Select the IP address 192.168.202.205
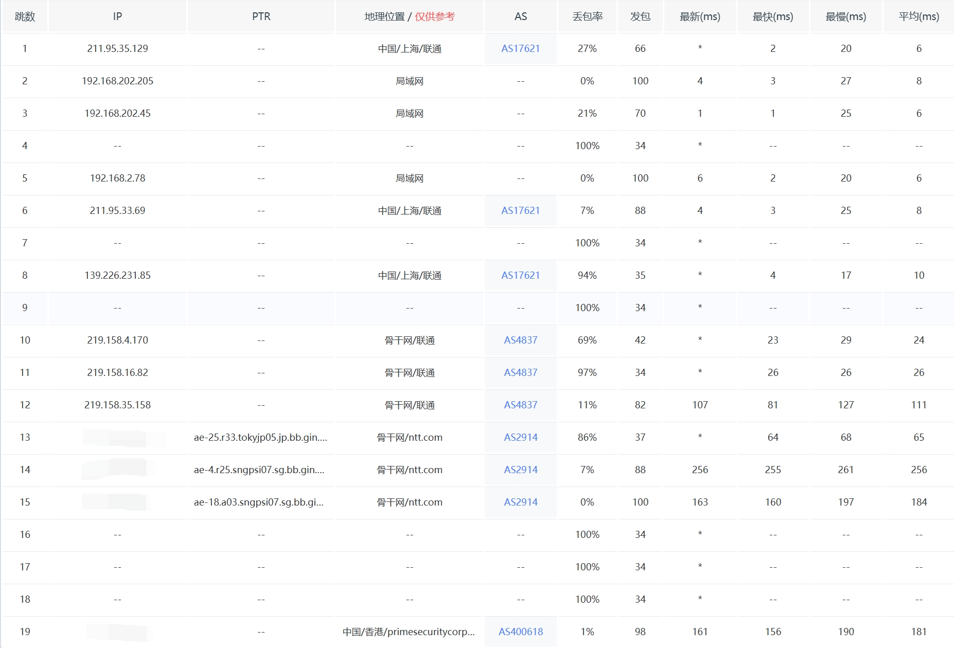This screenshot has width=954, height=648. [x=117, y=81]
